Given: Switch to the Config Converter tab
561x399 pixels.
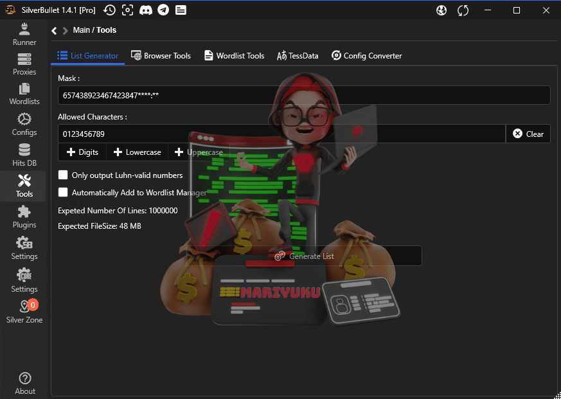Looking at the screenshot, I should [x=366, y=56].
